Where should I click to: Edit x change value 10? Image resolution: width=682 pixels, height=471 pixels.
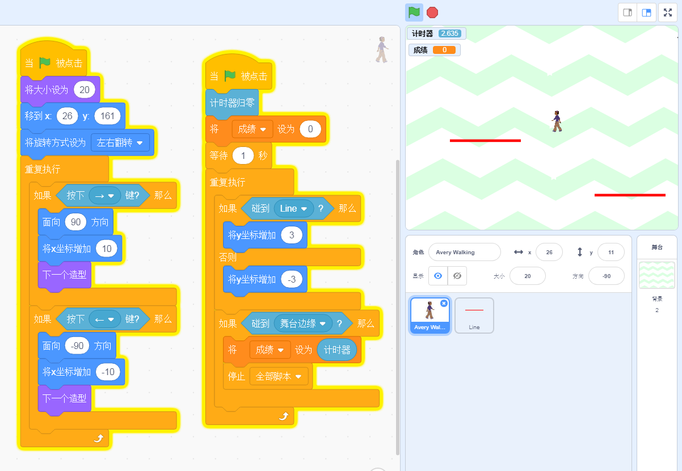click(107, 248)
